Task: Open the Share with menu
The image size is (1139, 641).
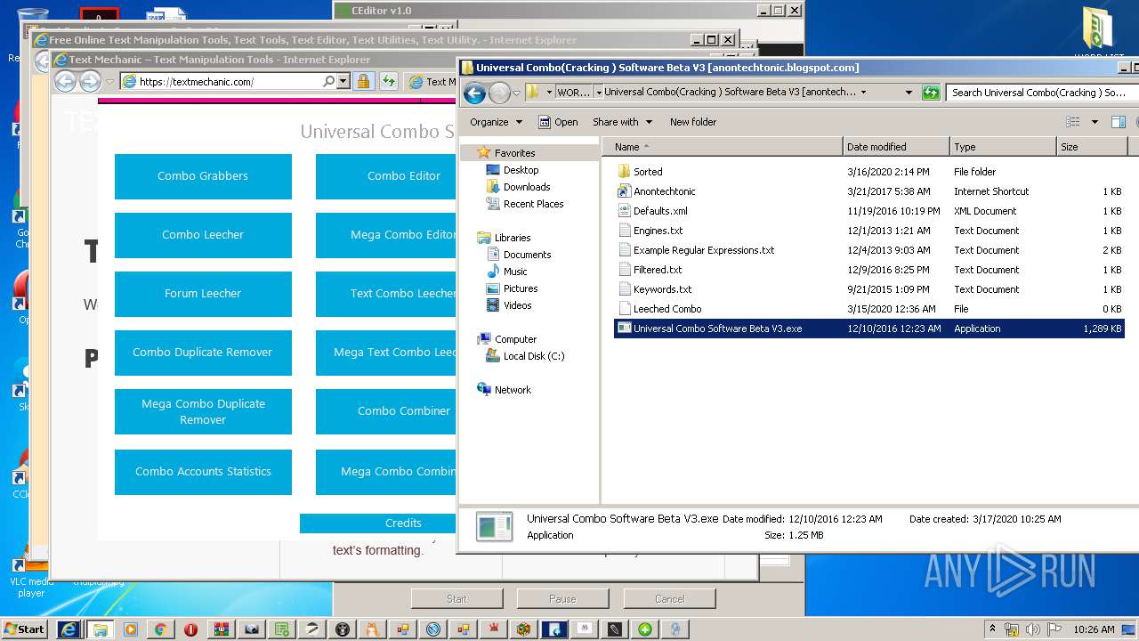Action: [x=622, y=122]
